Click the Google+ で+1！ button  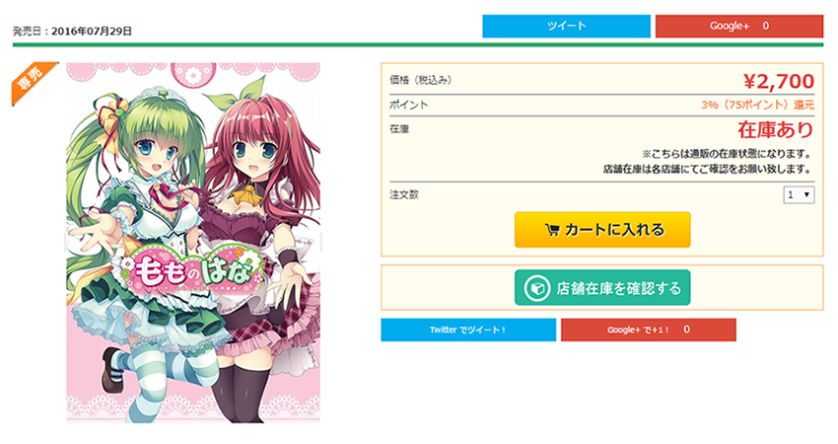point(649,331)
